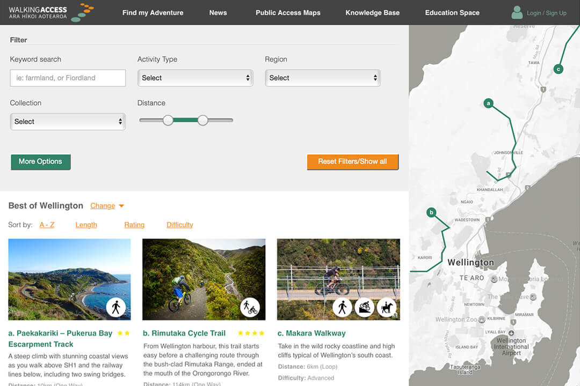Sort results by Difficulty
Image resolution: width=580 pixels, height=386 pixels.
tap(180, 225)
